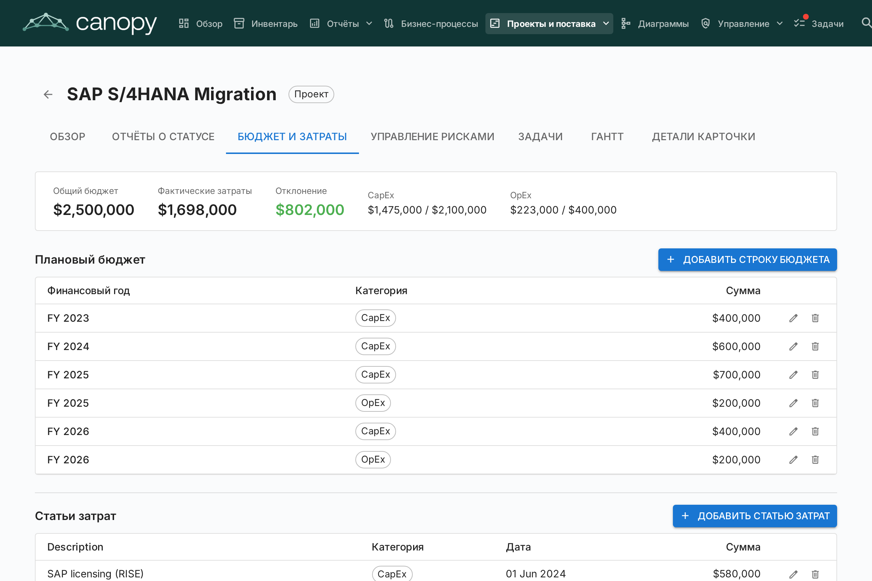Screen dimensions: 872x581
Task: Open Диаграммы in the top navigation
Action: coord(655,24)
